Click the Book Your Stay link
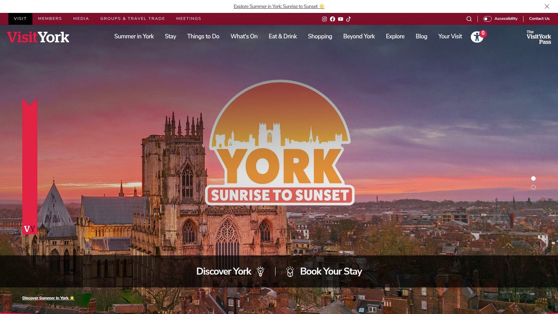The image size is (558, 314). pyautogui.click(x=331, y=271)
